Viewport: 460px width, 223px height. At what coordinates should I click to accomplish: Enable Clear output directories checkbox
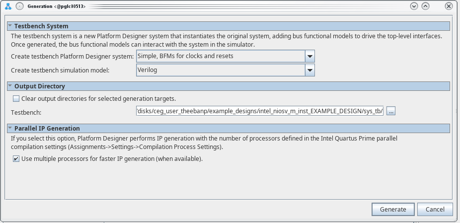pyautogui.click(x=16, y=98)
